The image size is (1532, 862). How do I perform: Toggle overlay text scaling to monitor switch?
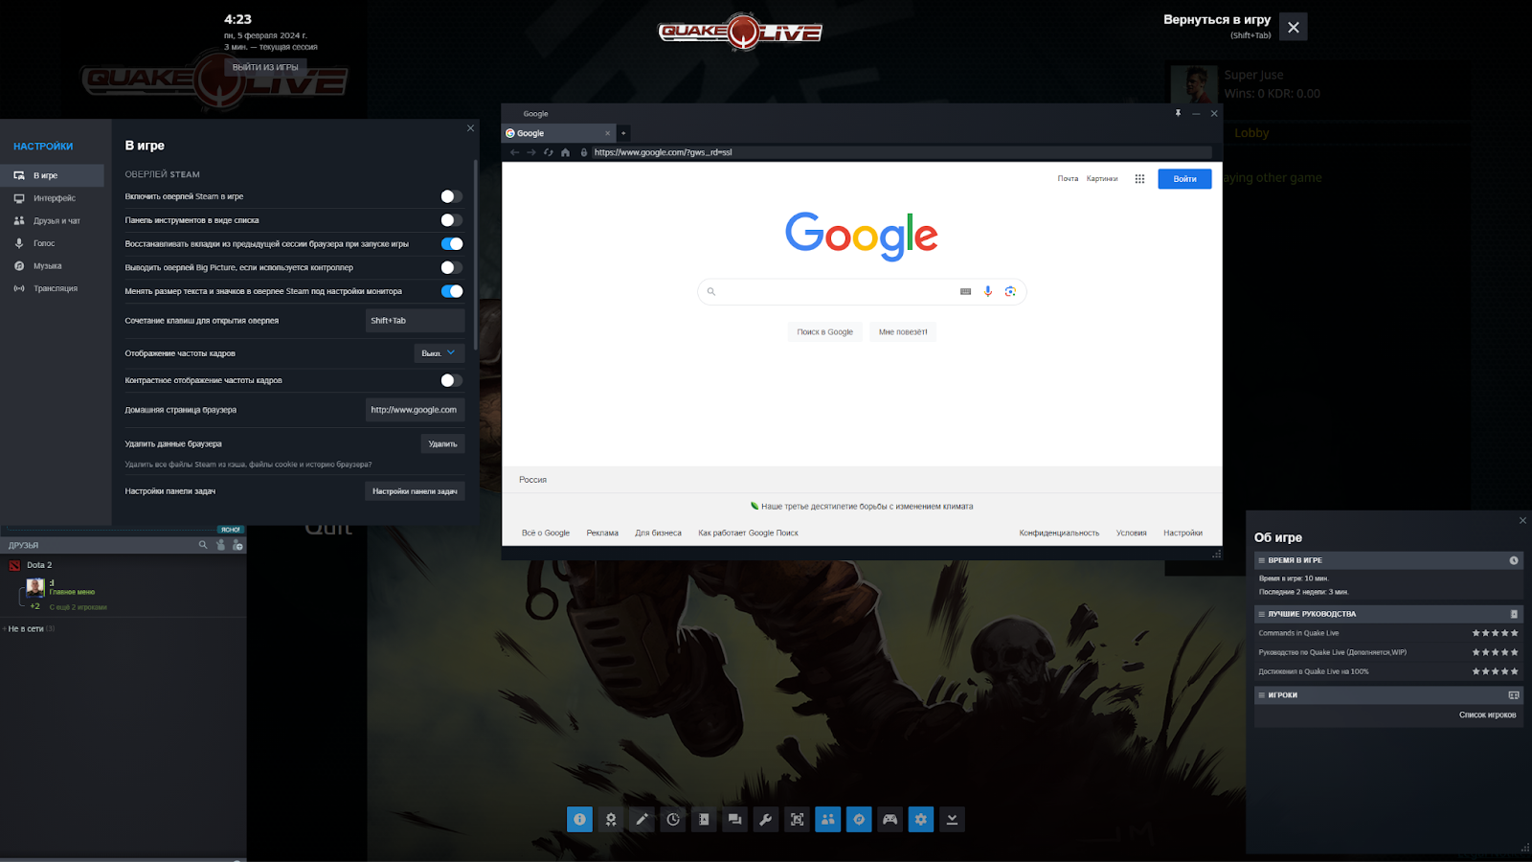coord(451,291)
